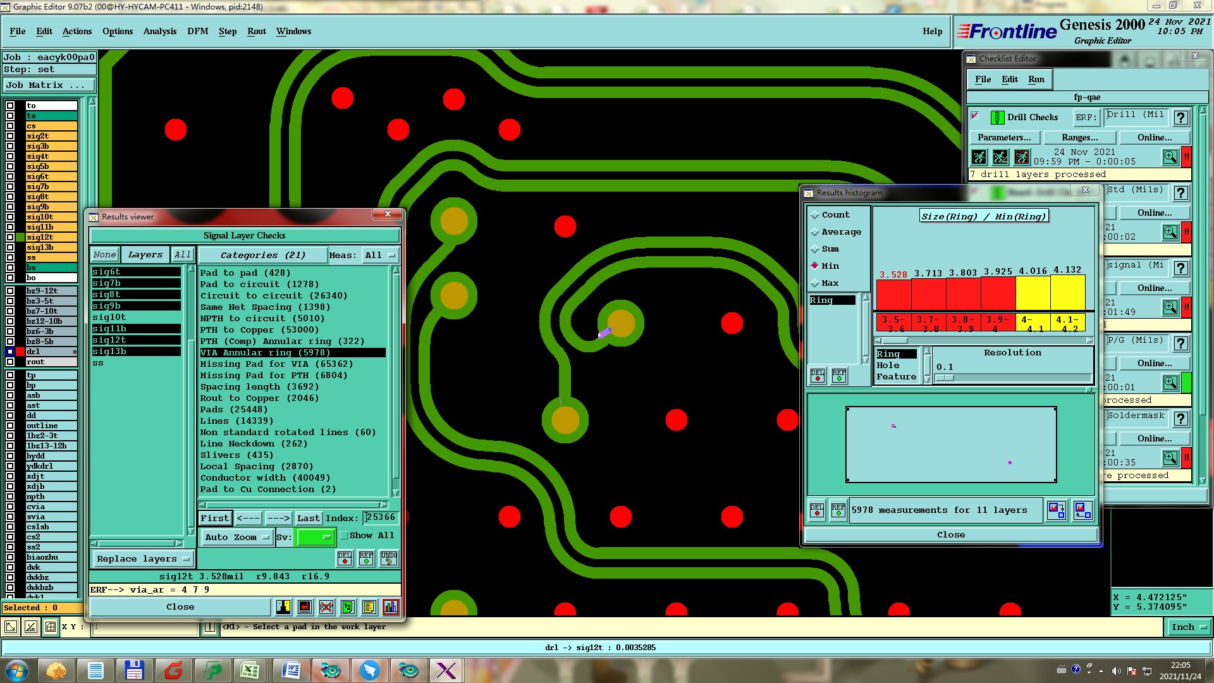The width and height of the screenshot is (1214, 683).
Task: Enable the Show All checkbox
Action: [344, 536]
